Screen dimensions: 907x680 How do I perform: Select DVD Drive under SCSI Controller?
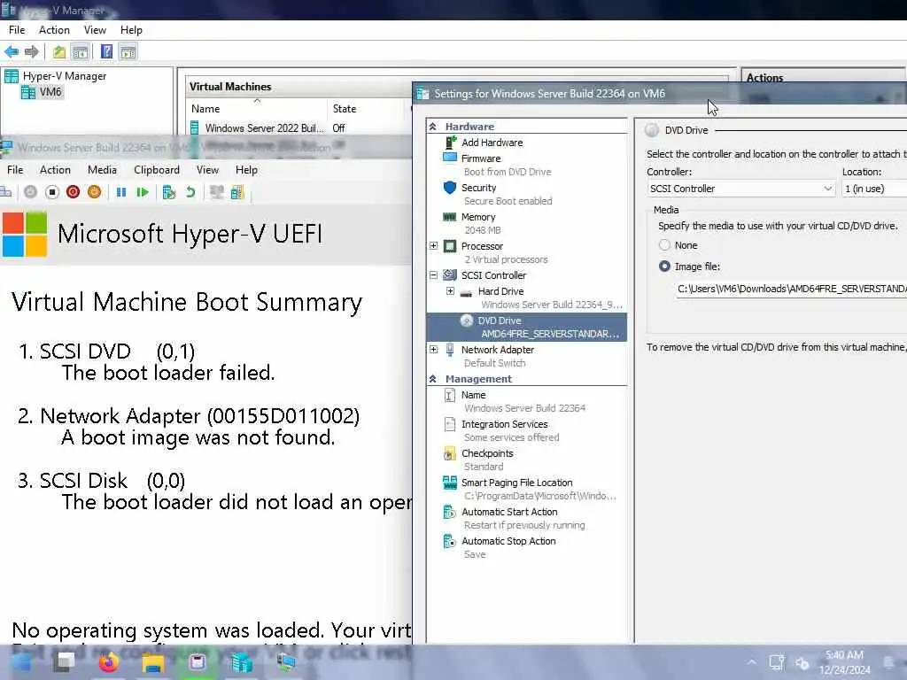(x=526, y=328)
